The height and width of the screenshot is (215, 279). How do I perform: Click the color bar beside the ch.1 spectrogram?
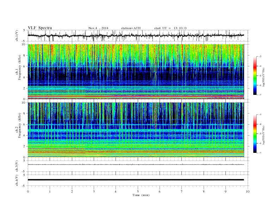tap(255, 76)
